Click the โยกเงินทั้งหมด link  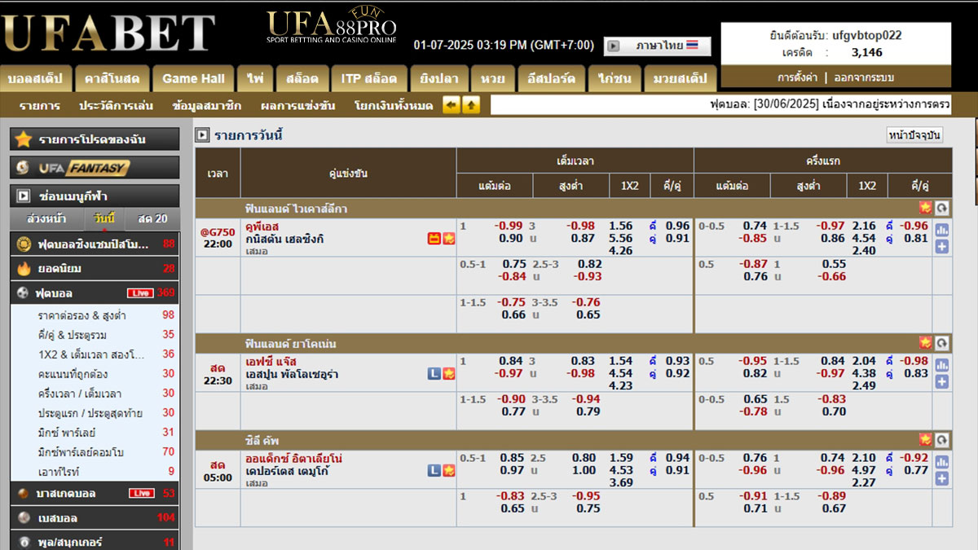pos(394,105)
